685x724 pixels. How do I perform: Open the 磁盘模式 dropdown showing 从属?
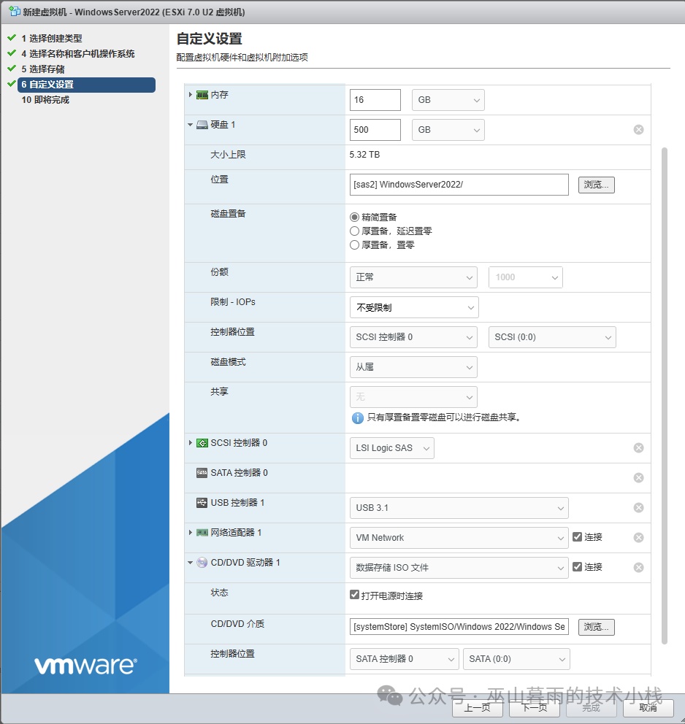[x=413, y=367]
